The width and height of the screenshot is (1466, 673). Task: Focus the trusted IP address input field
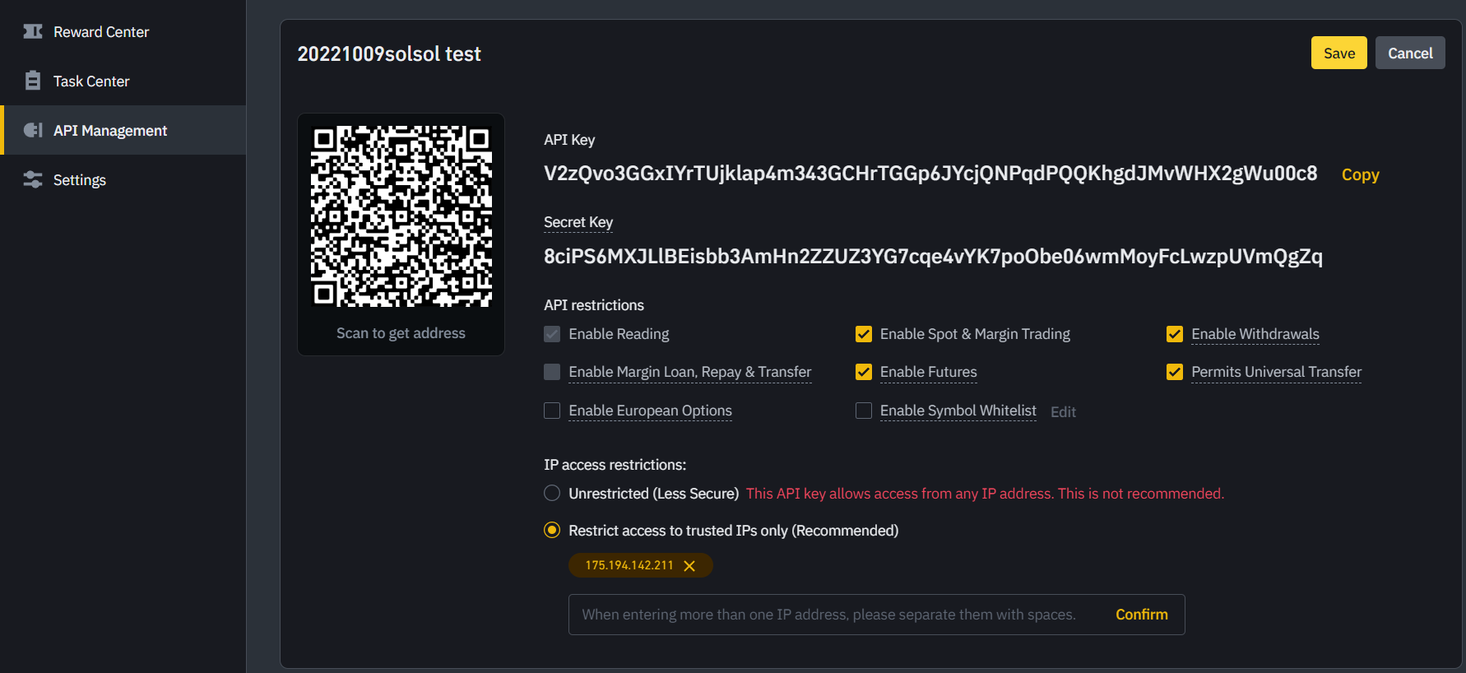(828, 615)
